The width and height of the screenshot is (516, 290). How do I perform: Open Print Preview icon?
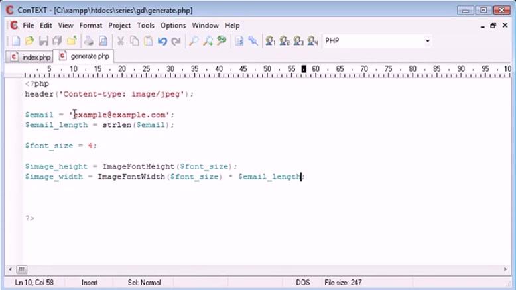point(103,41)
